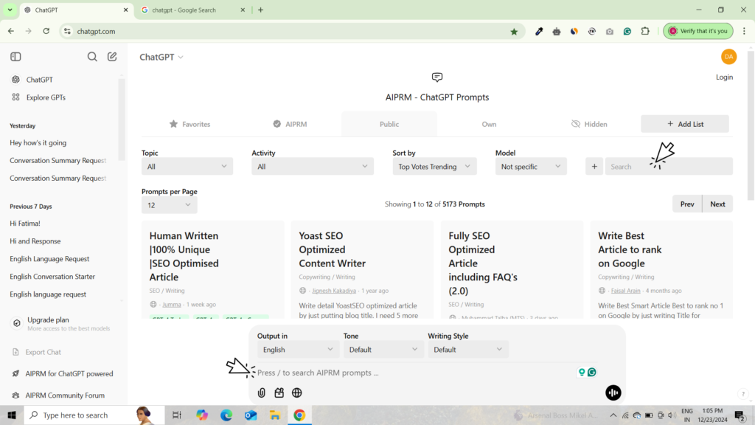Bookmark this page with the star icon
This screenshot has width=755, height=425.
(514, 32)
